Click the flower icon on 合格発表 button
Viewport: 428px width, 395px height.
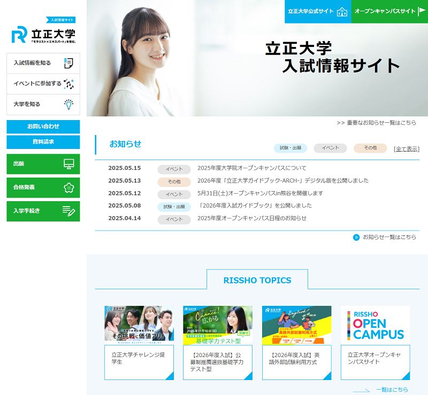click(x=69, y=188)
